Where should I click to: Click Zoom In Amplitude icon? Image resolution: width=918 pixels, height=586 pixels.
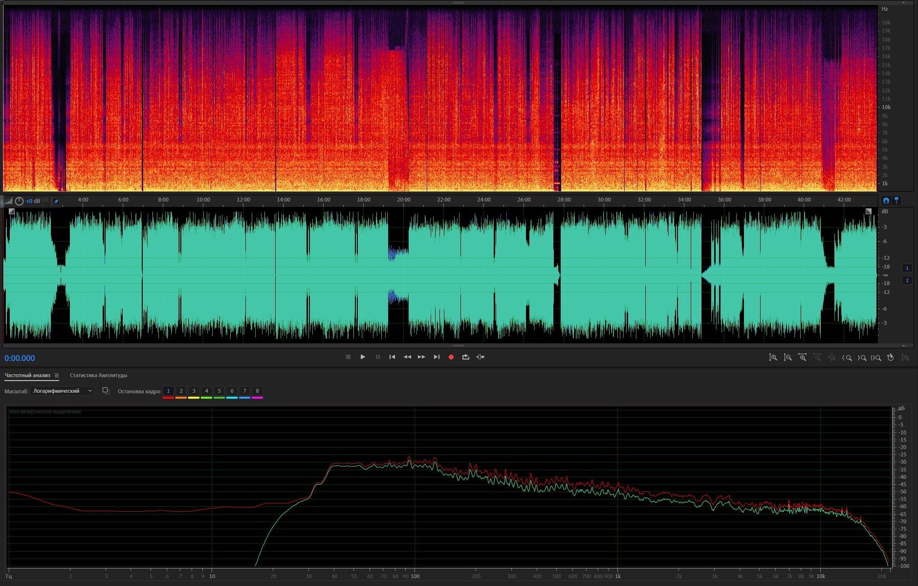point(773,358)
